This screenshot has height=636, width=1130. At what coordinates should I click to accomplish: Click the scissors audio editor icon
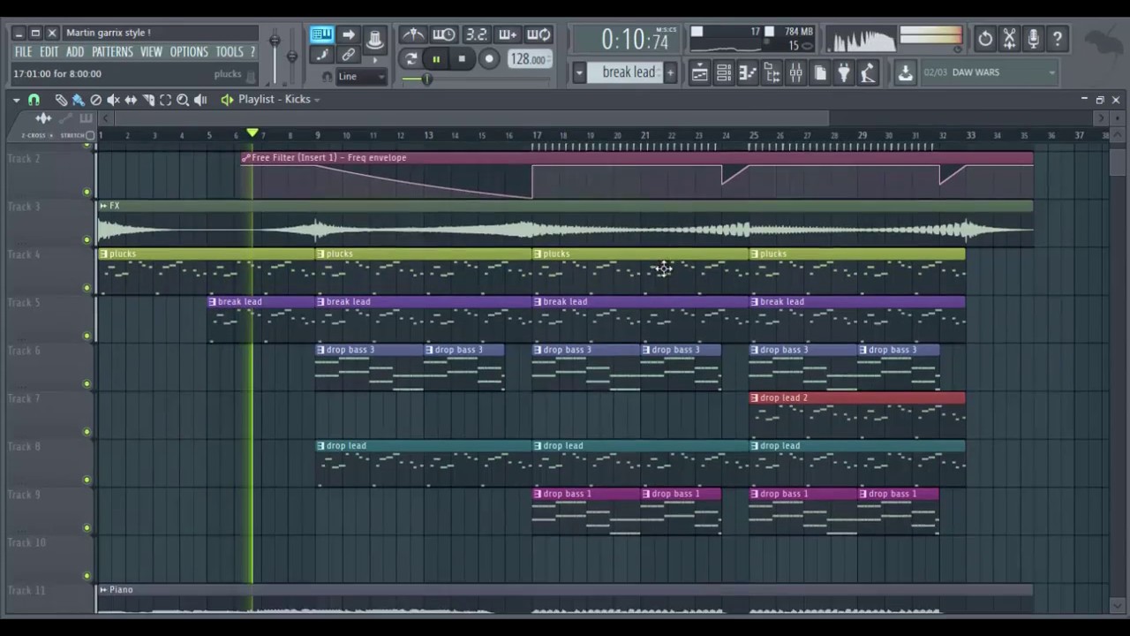tap(1009, 38)
